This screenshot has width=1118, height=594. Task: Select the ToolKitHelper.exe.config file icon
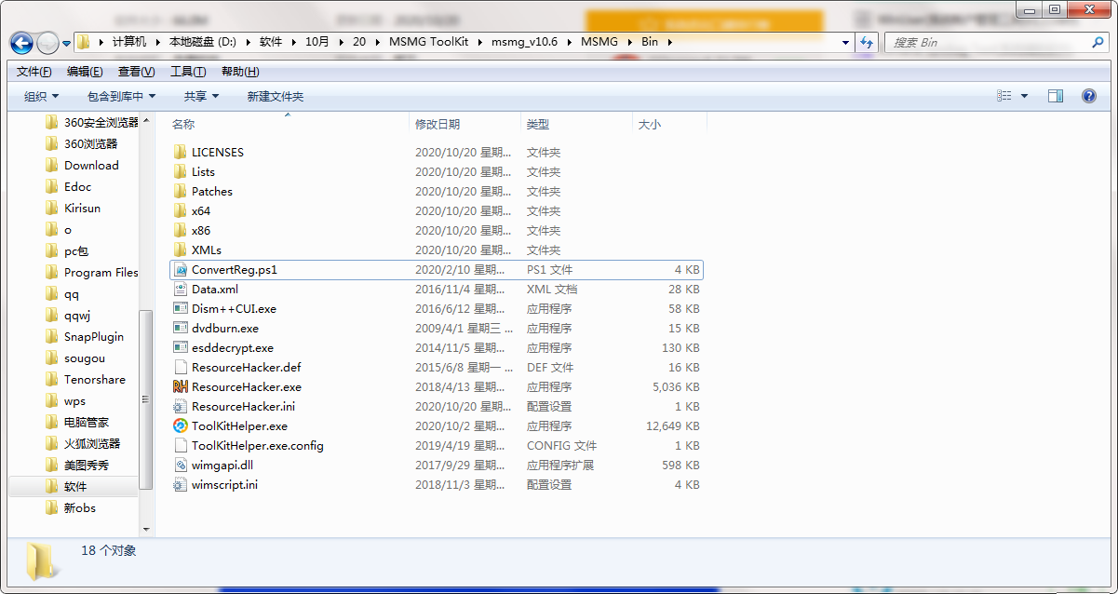click(181, 445)
